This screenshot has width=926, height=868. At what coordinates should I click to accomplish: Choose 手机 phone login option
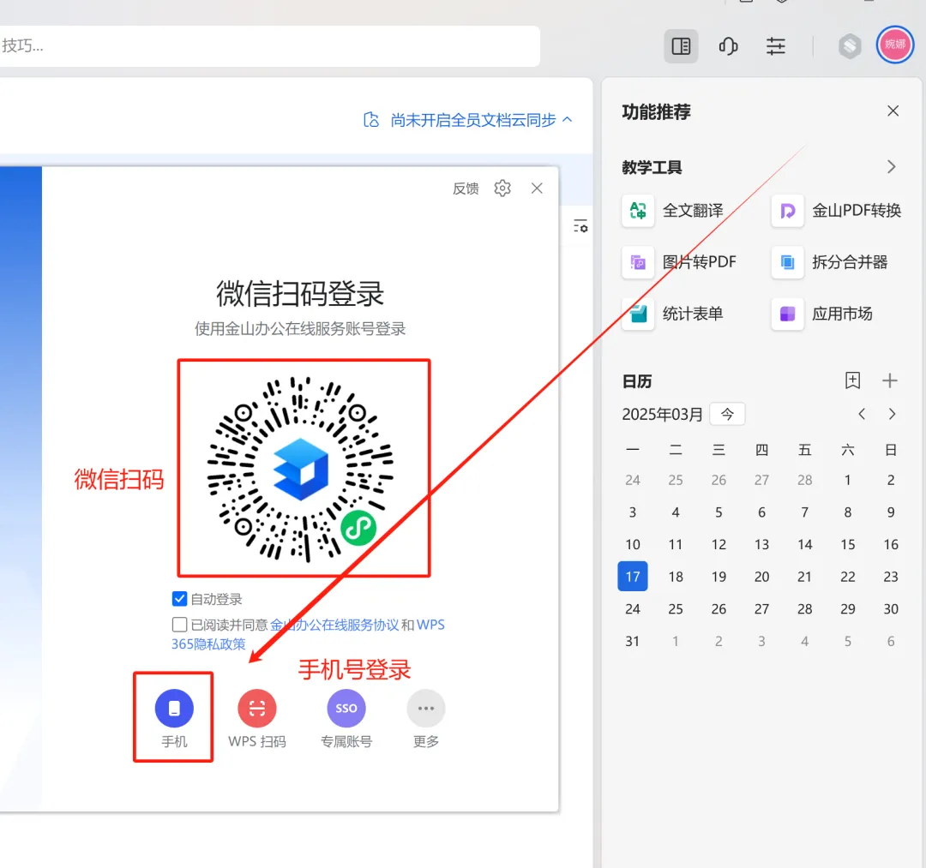coord(173,717)
